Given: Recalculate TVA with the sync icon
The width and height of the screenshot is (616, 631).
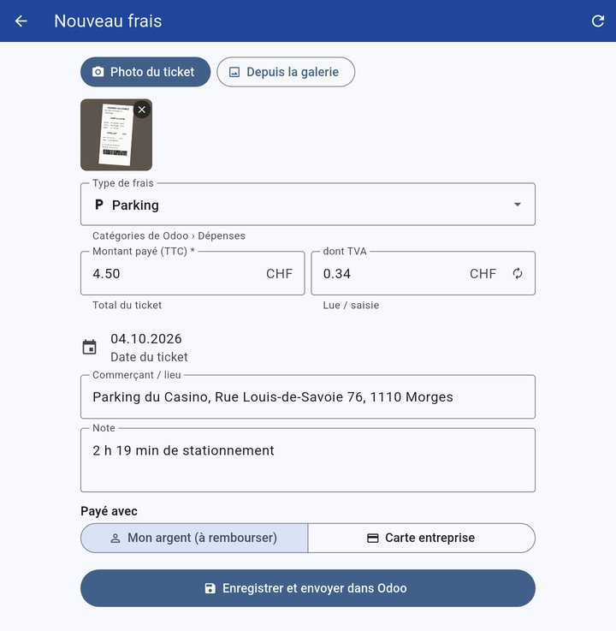Looking at the screenshot, I should (x=518, y=273).
